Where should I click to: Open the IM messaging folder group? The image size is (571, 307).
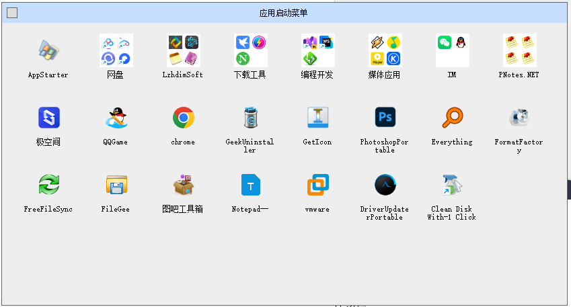[452, 51]
